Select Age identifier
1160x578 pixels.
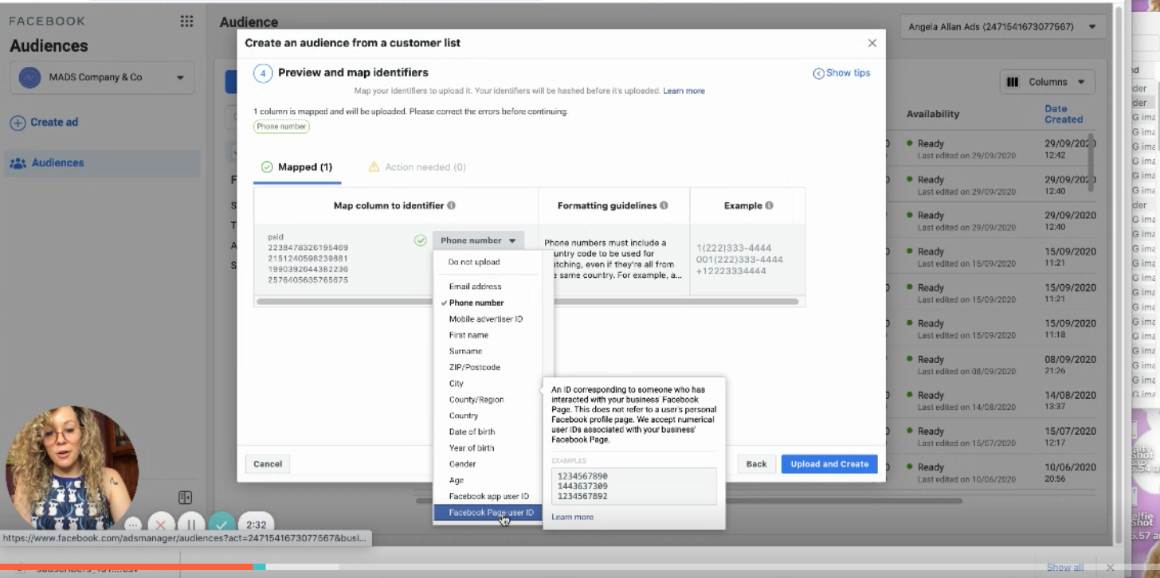[x=457, y=480]
